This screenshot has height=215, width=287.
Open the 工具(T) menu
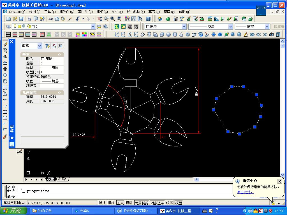(x=50, y=12)
